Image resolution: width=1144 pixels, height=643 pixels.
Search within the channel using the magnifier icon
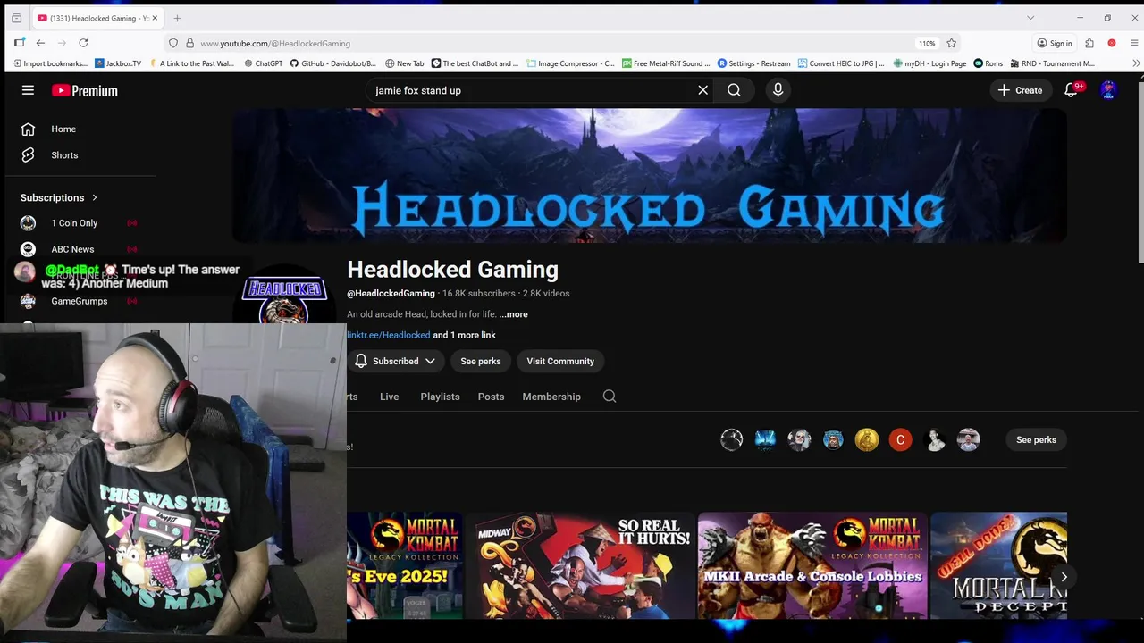tap(610, 397)
